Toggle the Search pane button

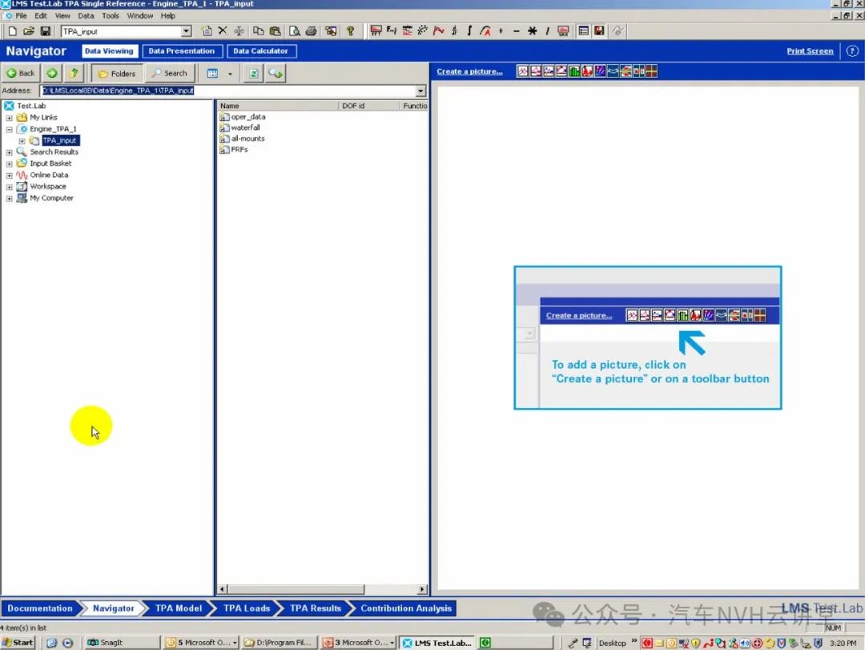click(169, 73)
